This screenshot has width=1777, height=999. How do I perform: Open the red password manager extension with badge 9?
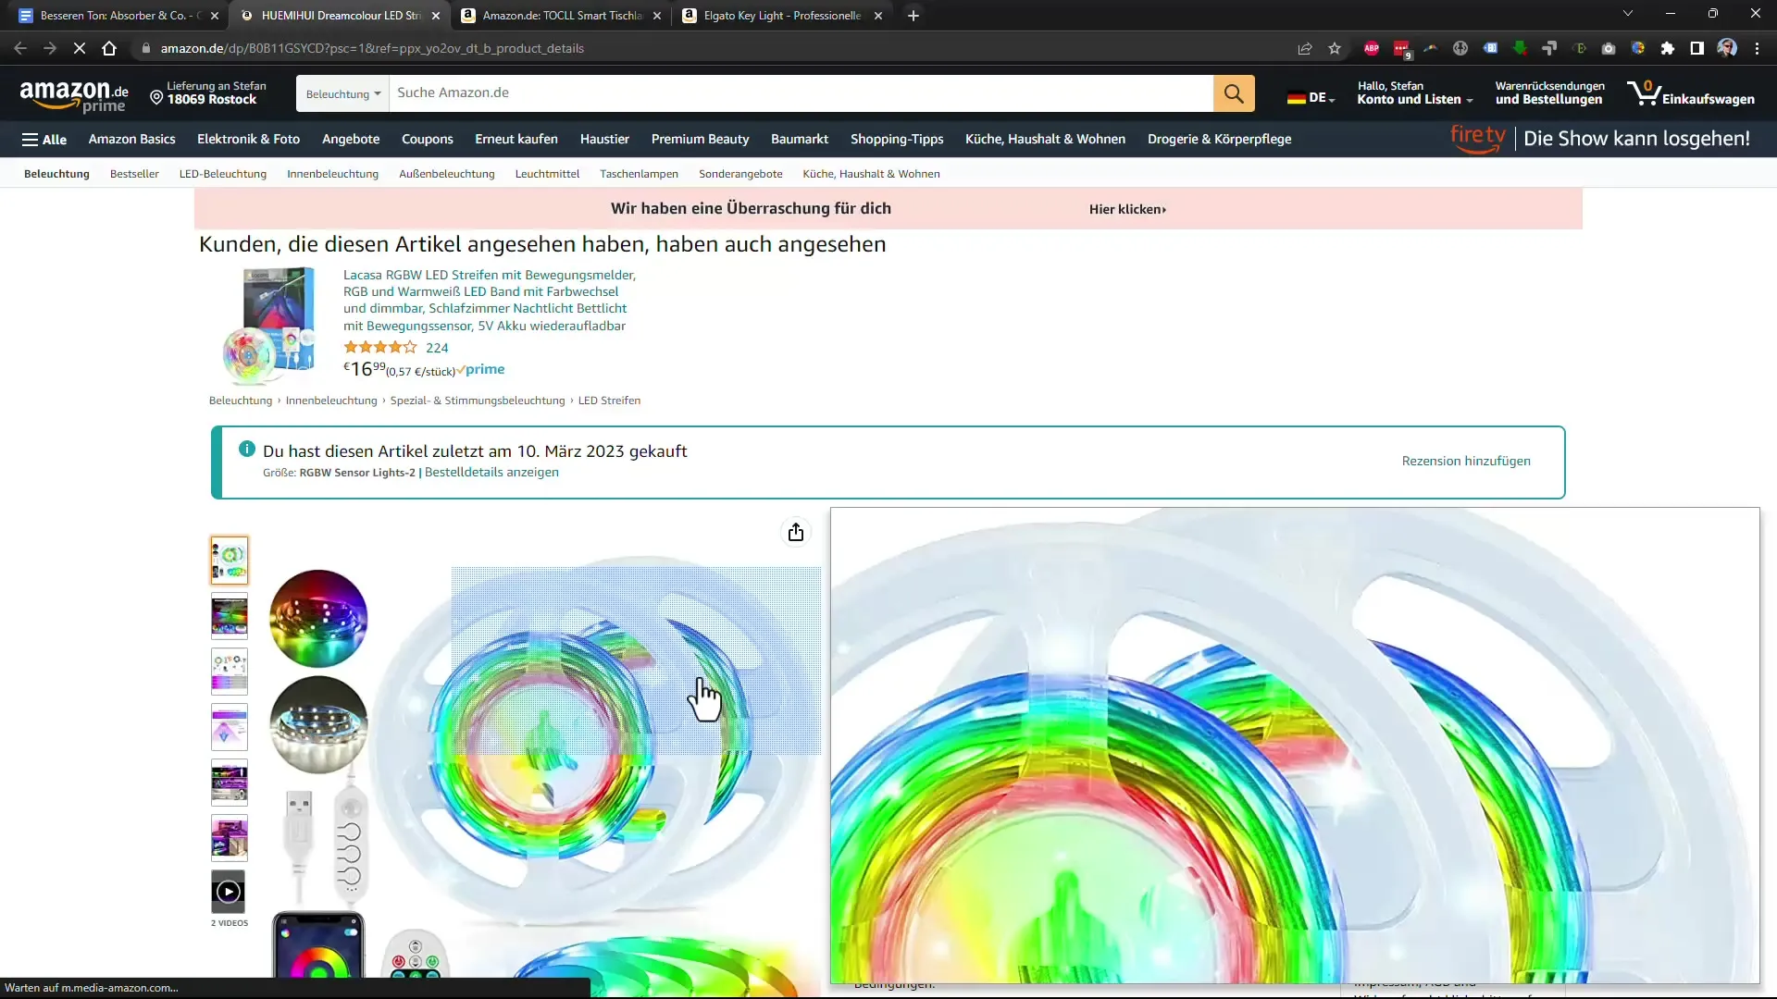click(x=1401, y=49)
